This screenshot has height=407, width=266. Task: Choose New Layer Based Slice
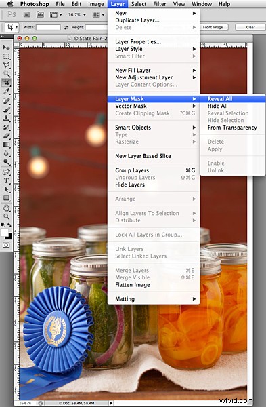click(x=154, y=156)
